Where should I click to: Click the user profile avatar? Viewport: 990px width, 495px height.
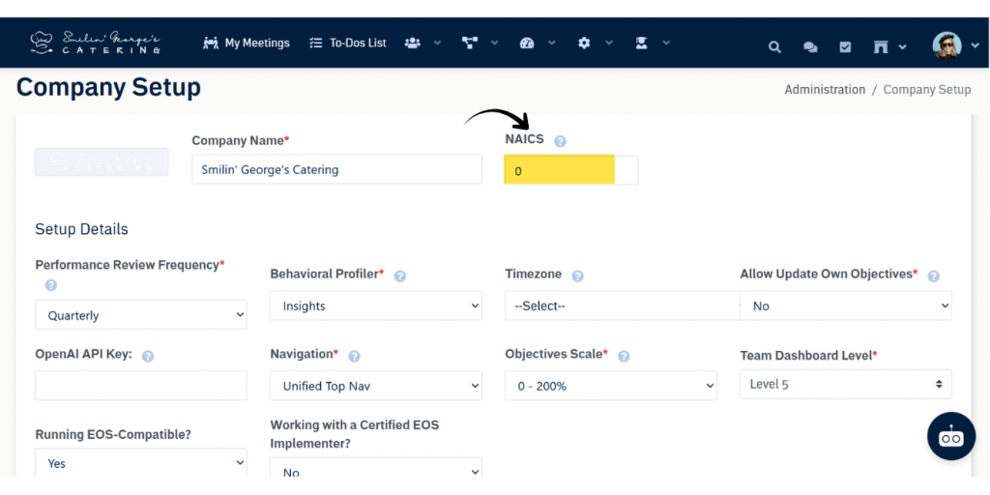946,44
